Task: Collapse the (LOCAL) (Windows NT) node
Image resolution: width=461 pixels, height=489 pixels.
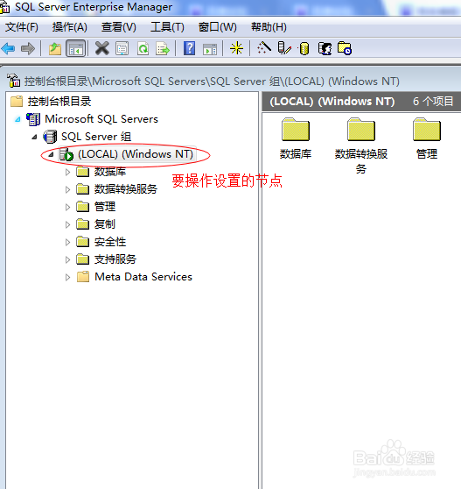Action: pyautogui.click(x=52, y=154)
